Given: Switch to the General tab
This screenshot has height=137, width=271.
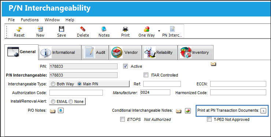Looking at the screenshot, I should (22, 52).
